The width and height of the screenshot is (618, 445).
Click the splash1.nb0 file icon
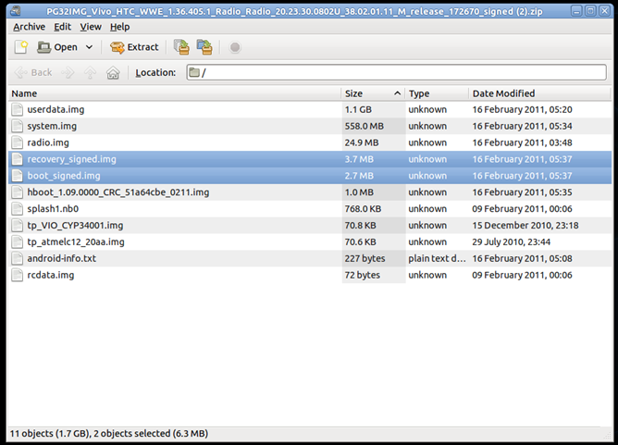pos(17,209)
